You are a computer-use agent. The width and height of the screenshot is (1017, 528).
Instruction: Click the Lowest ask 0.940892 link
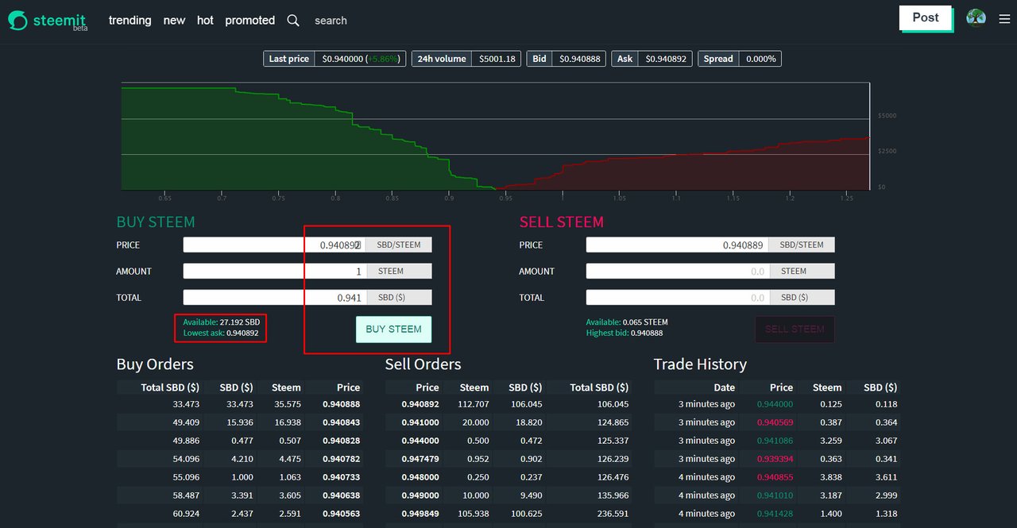click(x=221, y=333)
